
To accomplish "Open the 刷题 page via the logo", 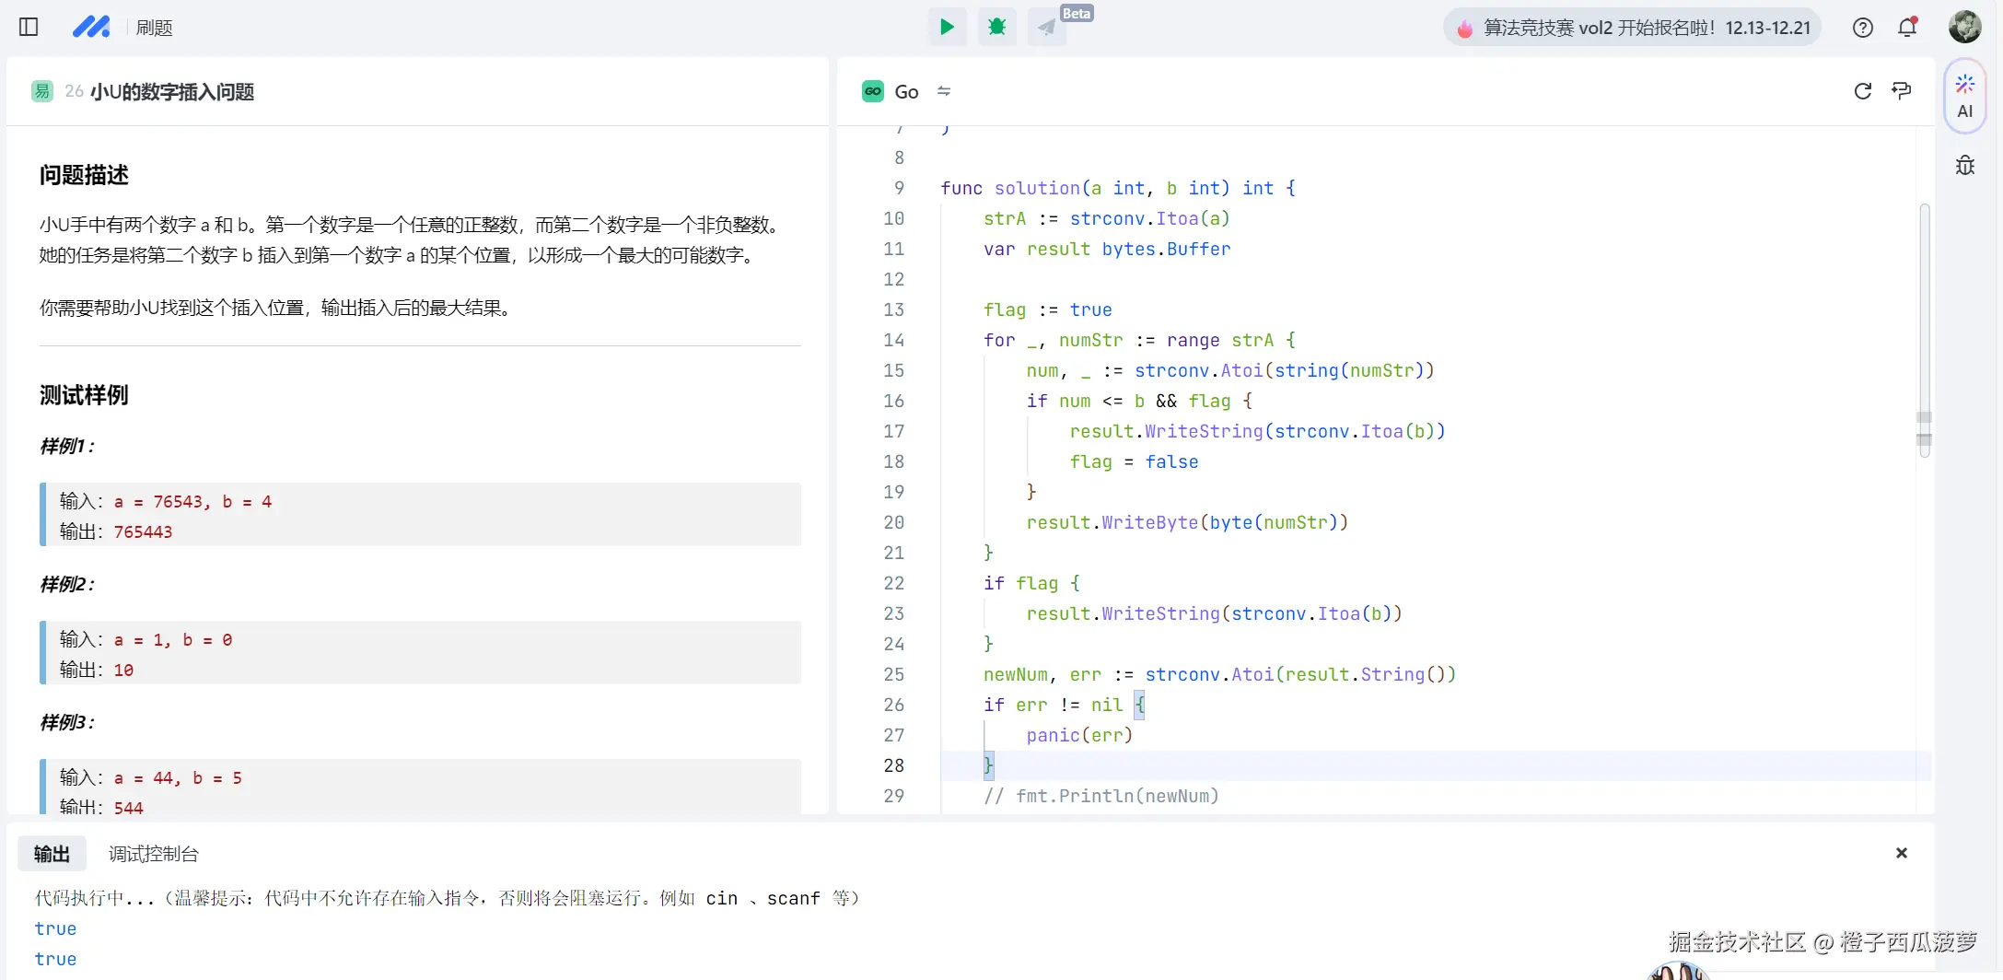I will 92,27.
